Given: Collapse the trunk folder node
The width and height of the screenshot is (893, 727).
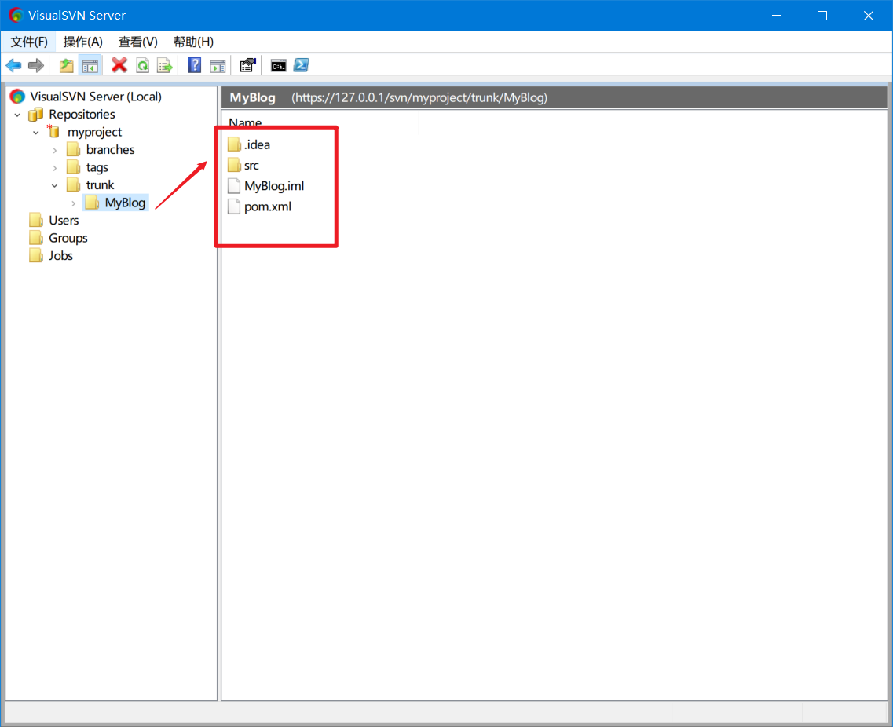Looking at the screenshot, I should click(x=55, y=185).
